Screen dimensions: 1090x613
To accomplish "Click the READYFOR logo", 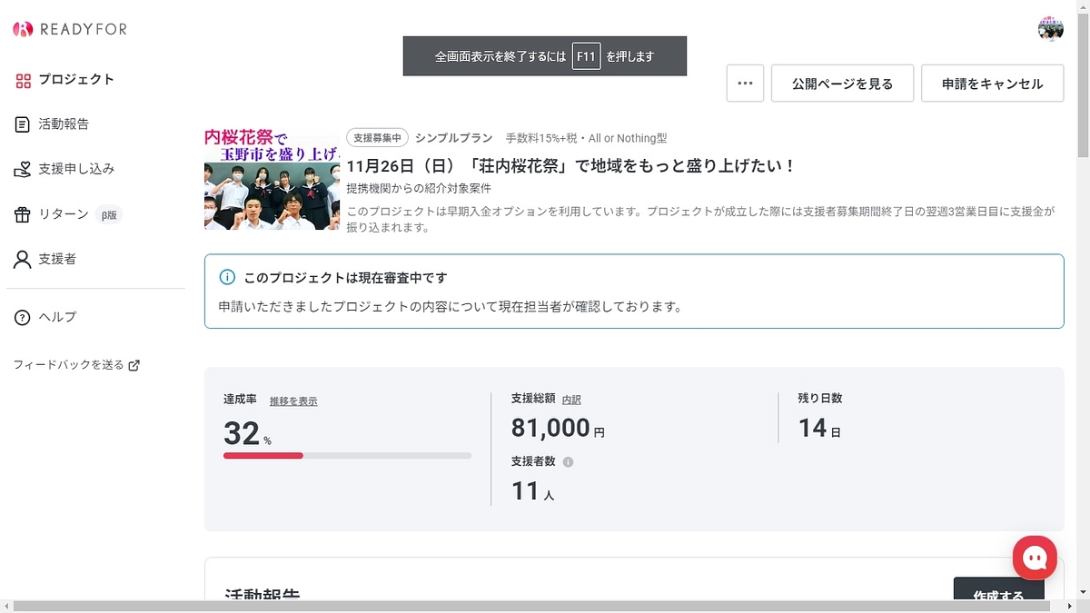I will tap(70, 28).
